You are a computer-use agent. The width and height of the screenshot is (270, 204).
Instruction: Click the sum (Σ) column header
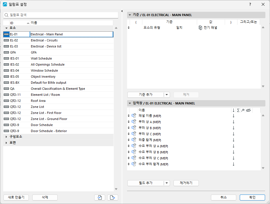(x=238, y=110)
